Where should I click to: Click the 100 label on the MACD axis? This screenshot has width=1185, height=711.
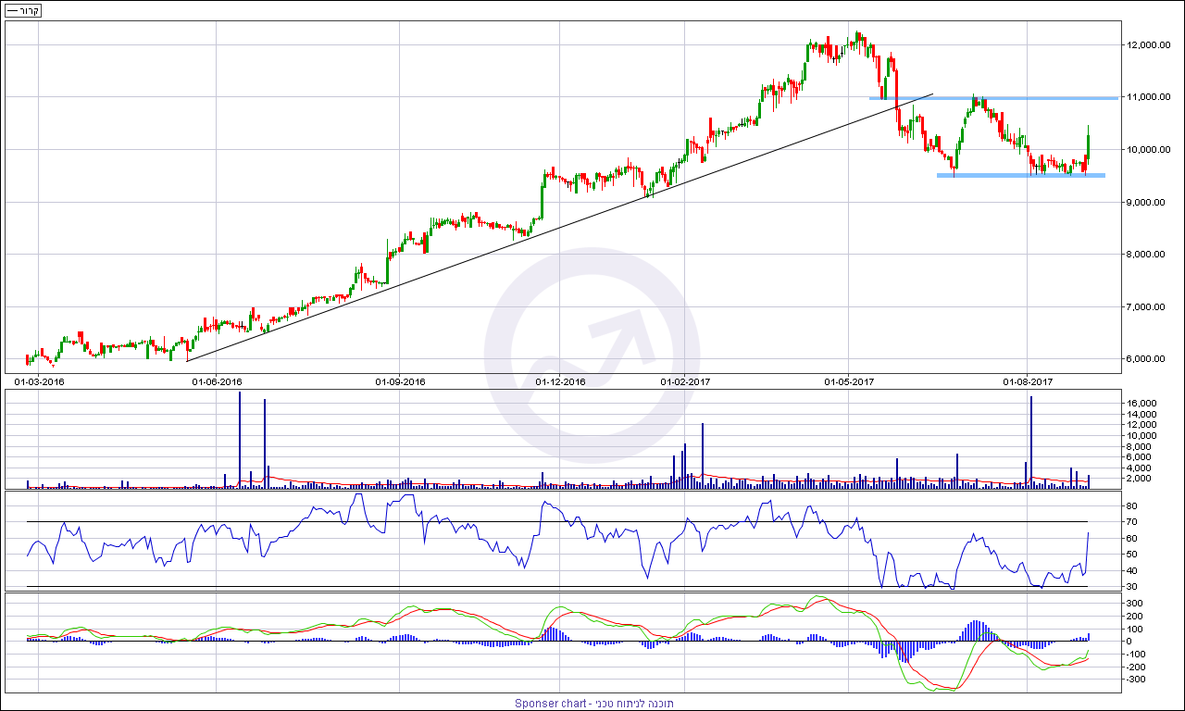click(x=1135, y=629)
